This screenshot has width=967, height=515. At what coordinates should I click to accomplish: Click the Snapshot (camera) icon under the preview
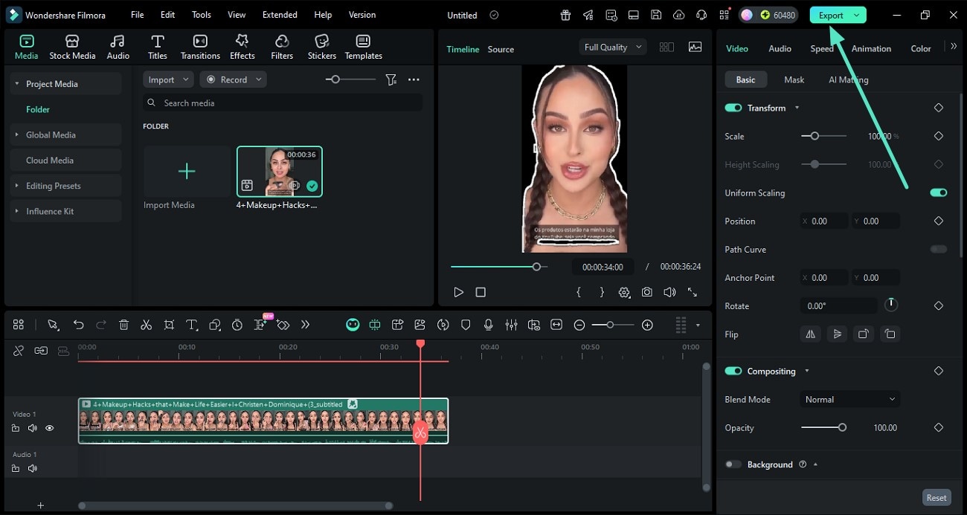pyautogui.click(x=646, y=292)
